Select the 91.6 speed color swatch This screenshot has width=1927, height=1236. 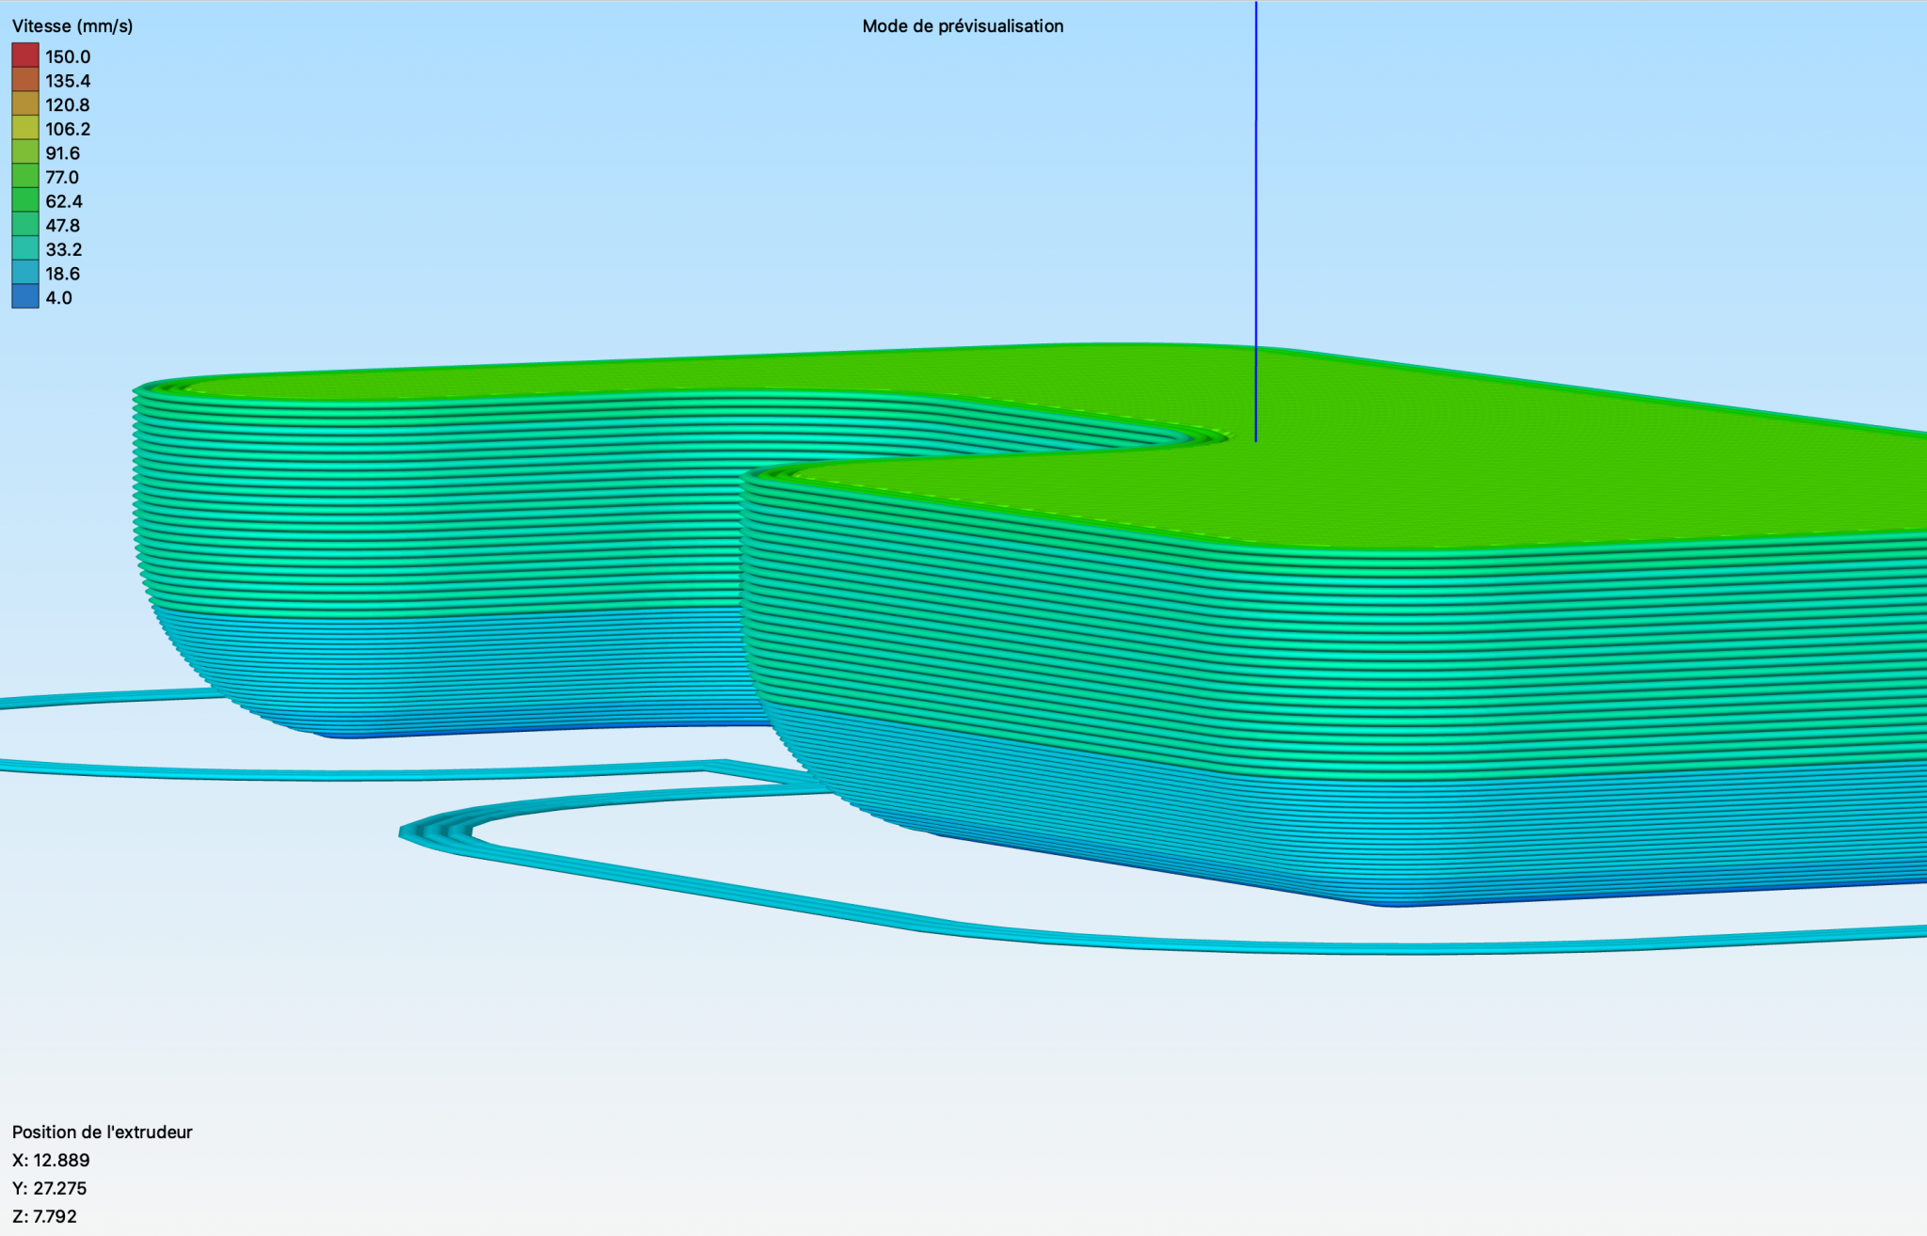(x=25, y=152)
